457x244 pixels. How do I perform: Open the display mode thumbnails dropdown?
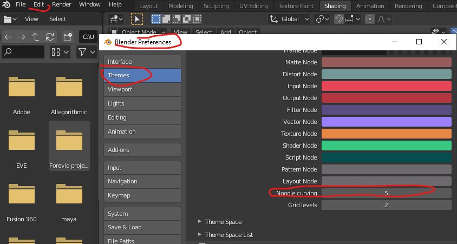point(60,52)
